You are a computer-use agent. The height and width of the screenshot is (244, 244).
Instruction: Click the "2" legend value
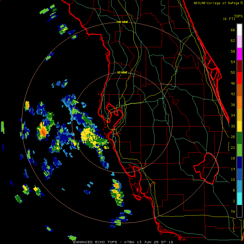coord(234,201)
